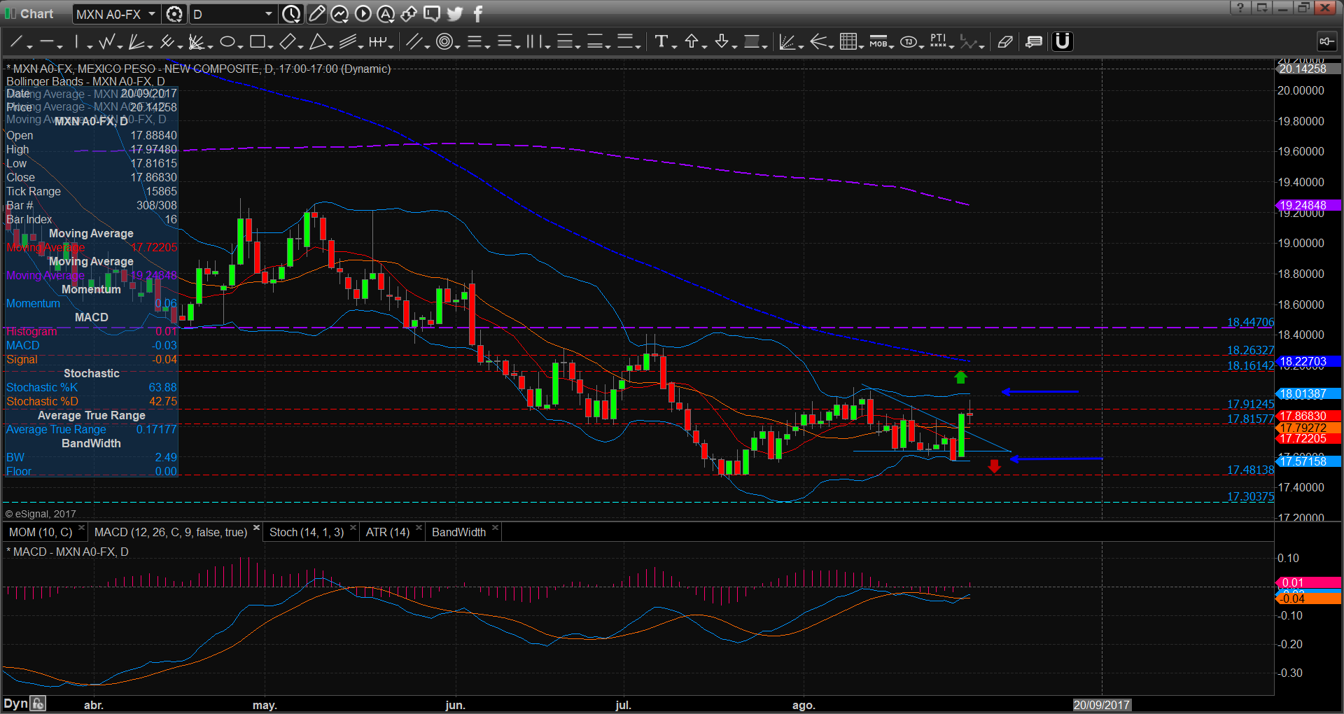The height and width of the screenshot is (714, 1344).
Task: Select the trend line drawing tool
Action: [x=17, y=42]
